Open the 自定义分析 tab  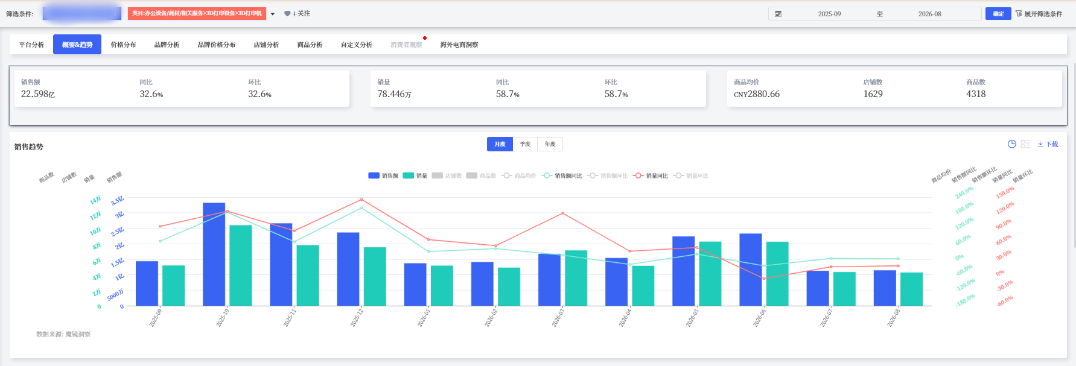(x=356, y=45)
